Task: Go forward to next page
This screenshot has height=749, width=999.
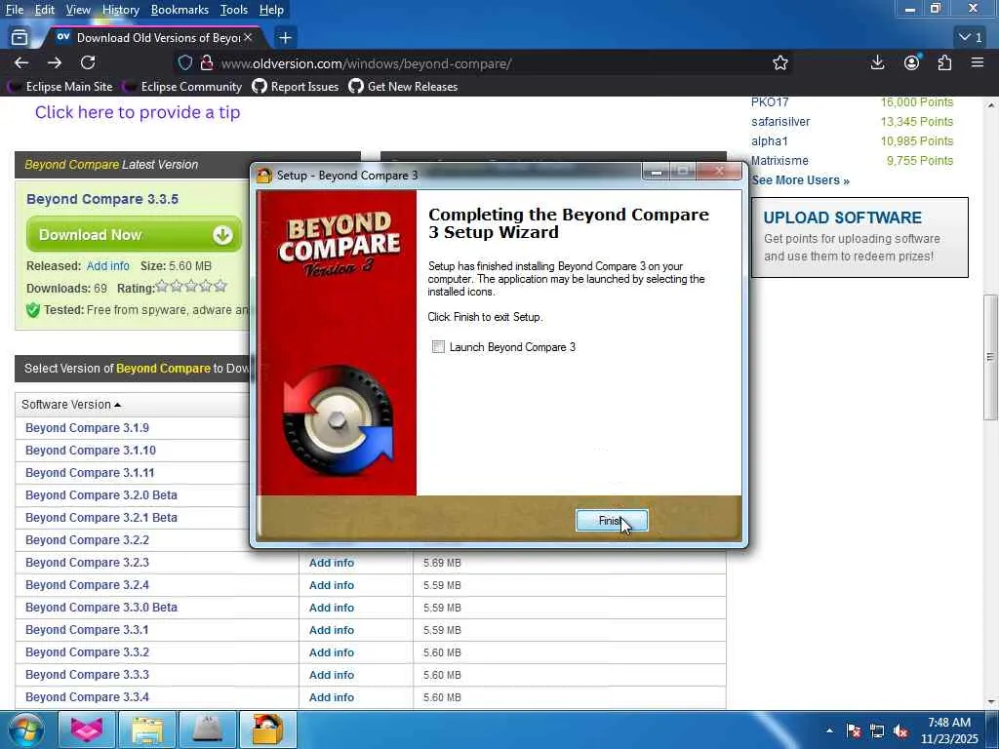Action: click(x=55, y=62)
